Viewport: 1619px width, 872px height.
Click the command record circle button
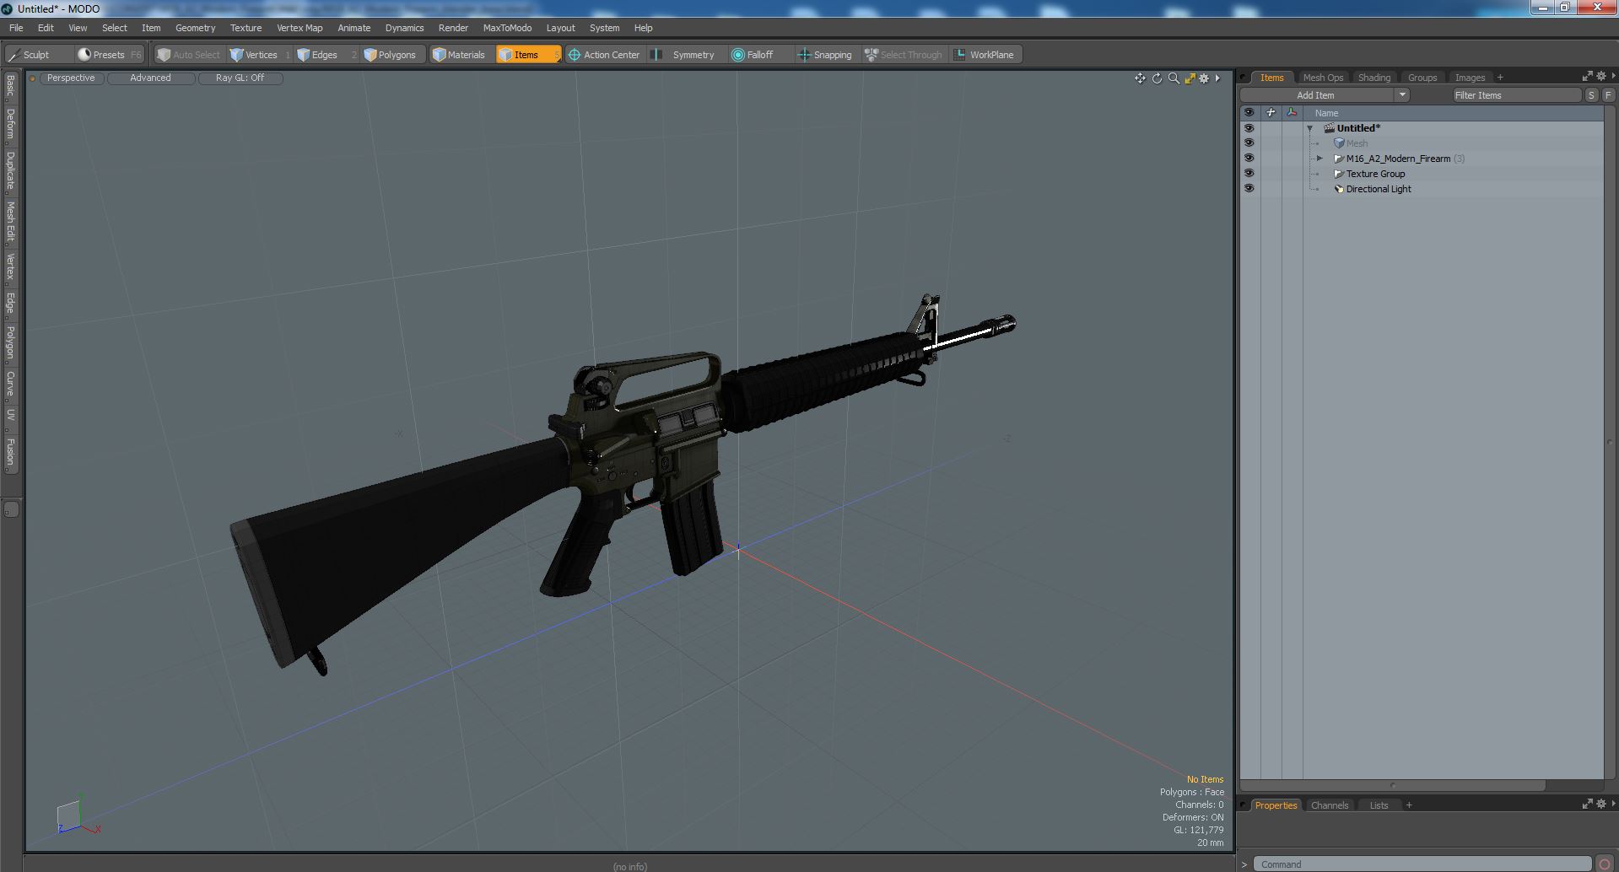click(x=1605, y=864)
